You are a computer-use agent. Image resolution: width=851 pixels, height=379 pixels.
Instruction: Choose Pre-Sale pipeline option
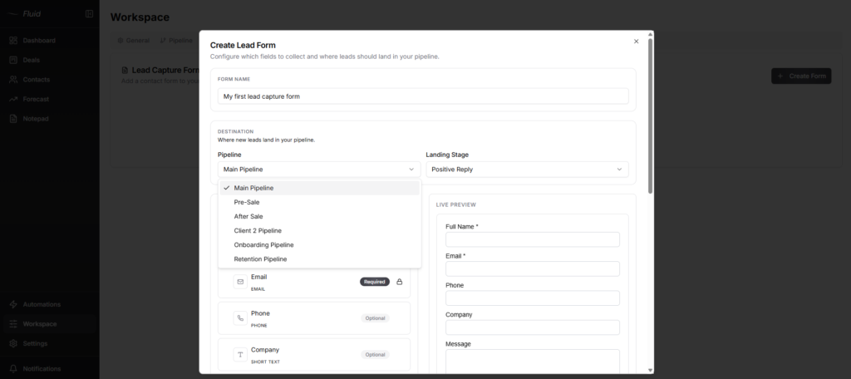point(319,202)
